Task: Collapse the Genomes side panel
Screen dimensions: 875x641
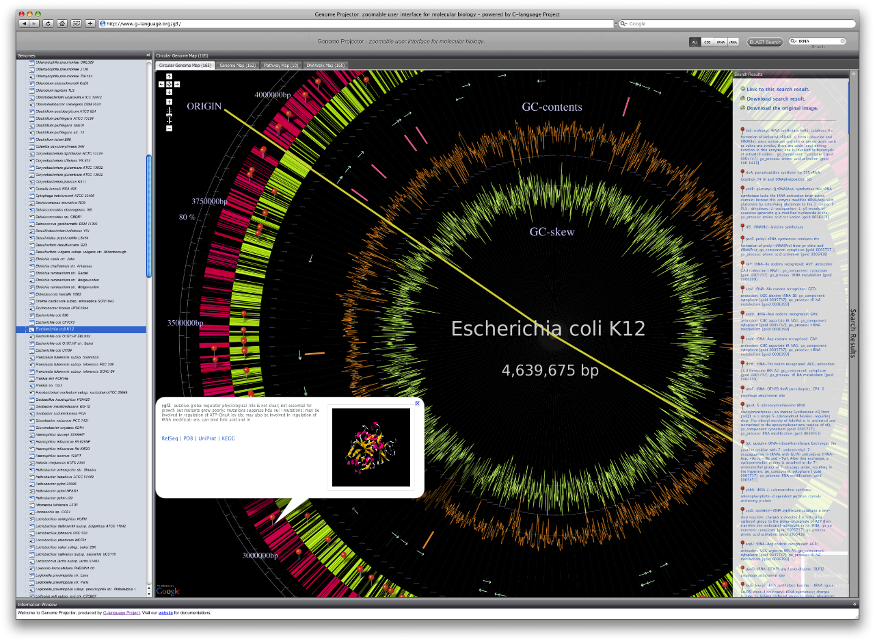Action: (148, 55)
